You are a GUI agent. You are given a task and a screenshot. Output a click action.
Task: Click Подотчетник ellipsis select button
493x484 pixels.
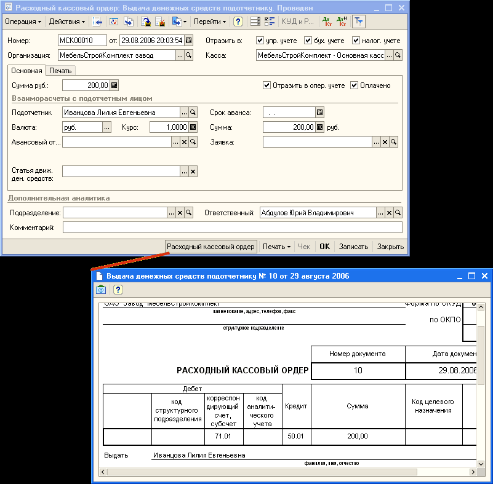tap(184, 113)
